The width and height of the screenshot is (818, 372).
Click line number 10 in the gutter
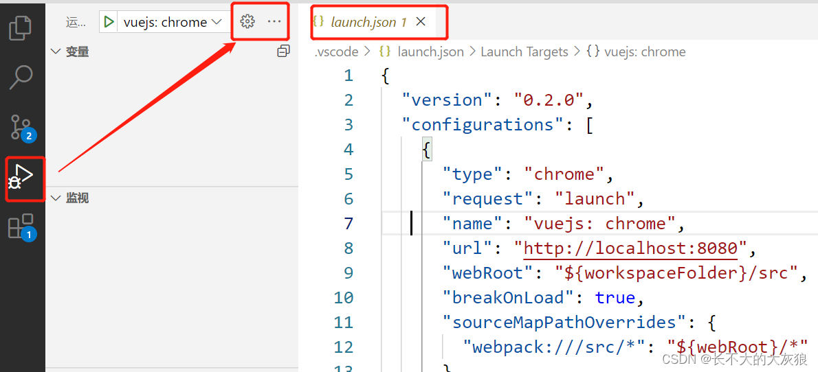[343, 298]
